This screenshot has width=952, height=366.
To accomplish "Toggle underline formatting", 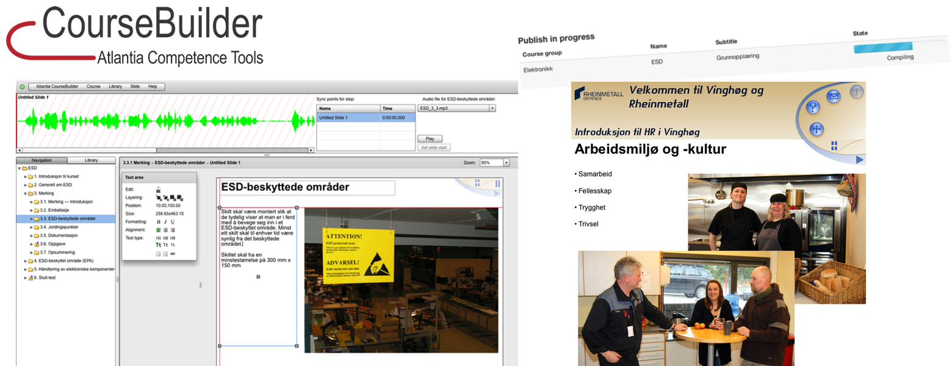I will click(172, 221).
